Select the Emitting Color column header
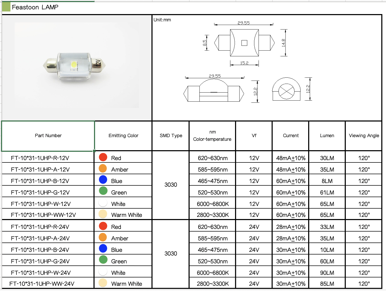 pyautogui.click(x=123, y=136)
